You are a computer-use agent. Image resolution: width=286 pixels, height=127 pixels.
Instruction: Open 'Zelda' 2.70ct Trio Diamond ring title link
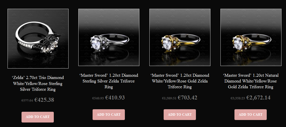pyautogui.click(x=38, y=83)
